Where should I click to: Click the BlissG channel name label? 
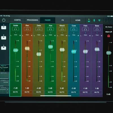click(62, 26)
